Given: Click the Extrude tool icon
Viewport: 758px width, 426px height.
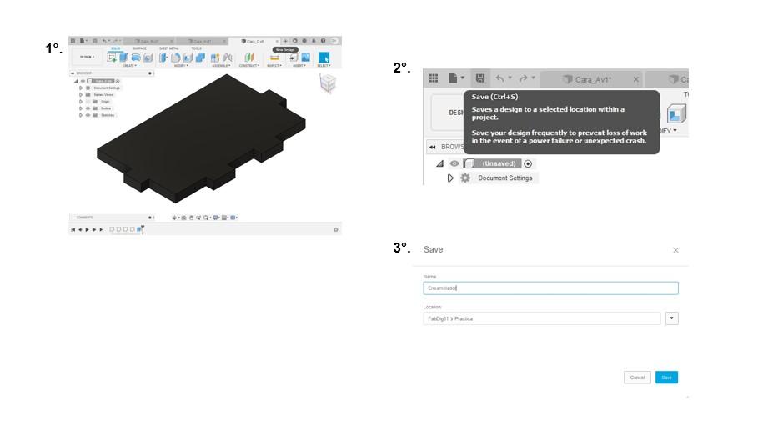Looking at the screenshot, I should [x=123, y=58].
